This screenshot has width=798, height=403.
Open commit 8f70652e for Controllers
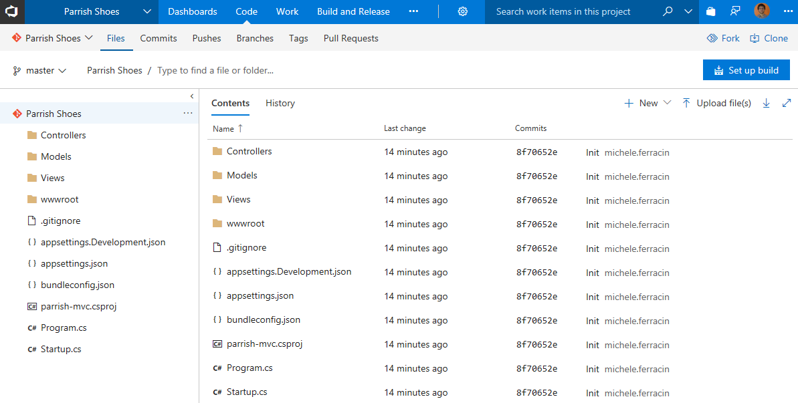pos(536,152)
